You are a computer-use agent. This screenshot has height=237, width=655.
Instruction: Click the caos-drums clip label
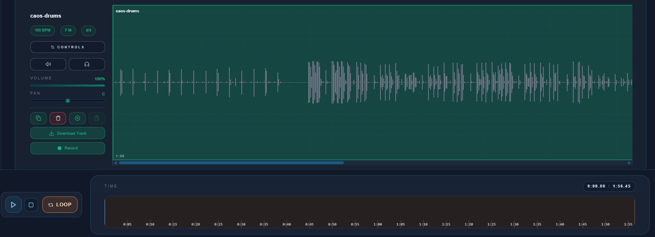[127, 11]
